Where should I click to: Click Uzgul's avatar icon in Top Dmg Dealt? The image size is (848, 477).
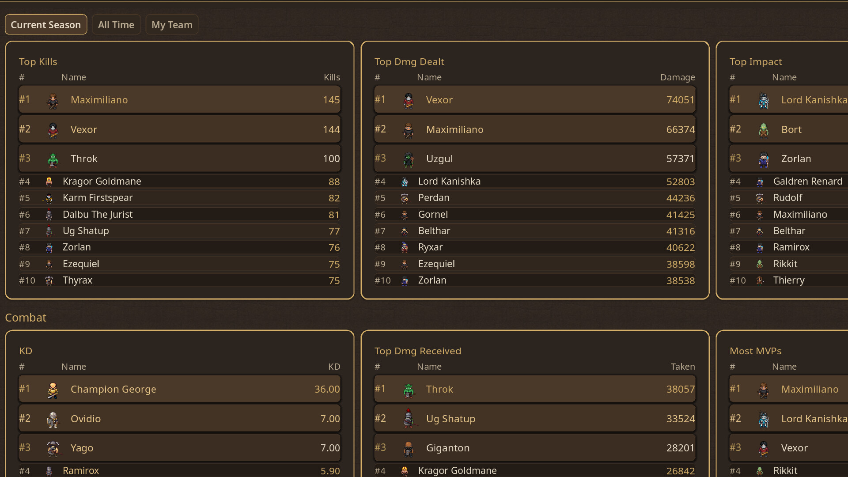(x=409, y=159)
